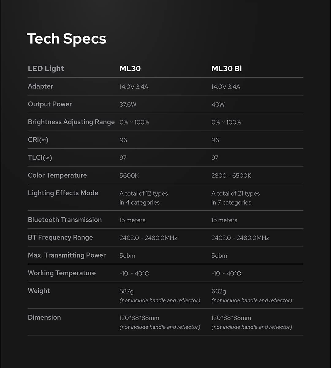Click "A total of 21 types" text

(235, 194)
